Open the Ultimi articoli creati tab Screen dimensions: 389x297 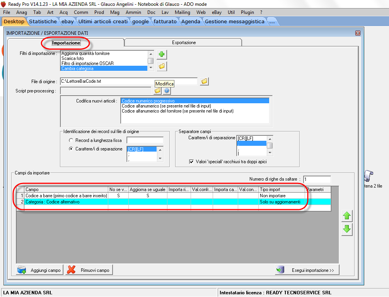pos(103,22)
